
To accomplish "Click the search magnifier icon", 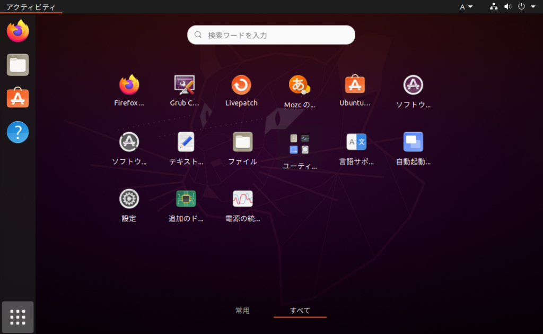I will tap(198, 35).
